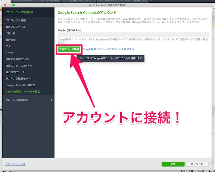Click the Google Search Consoleのアカウント heading
Image resolution: width=215 pixels, height=172 pixels.
pos(87,13)
